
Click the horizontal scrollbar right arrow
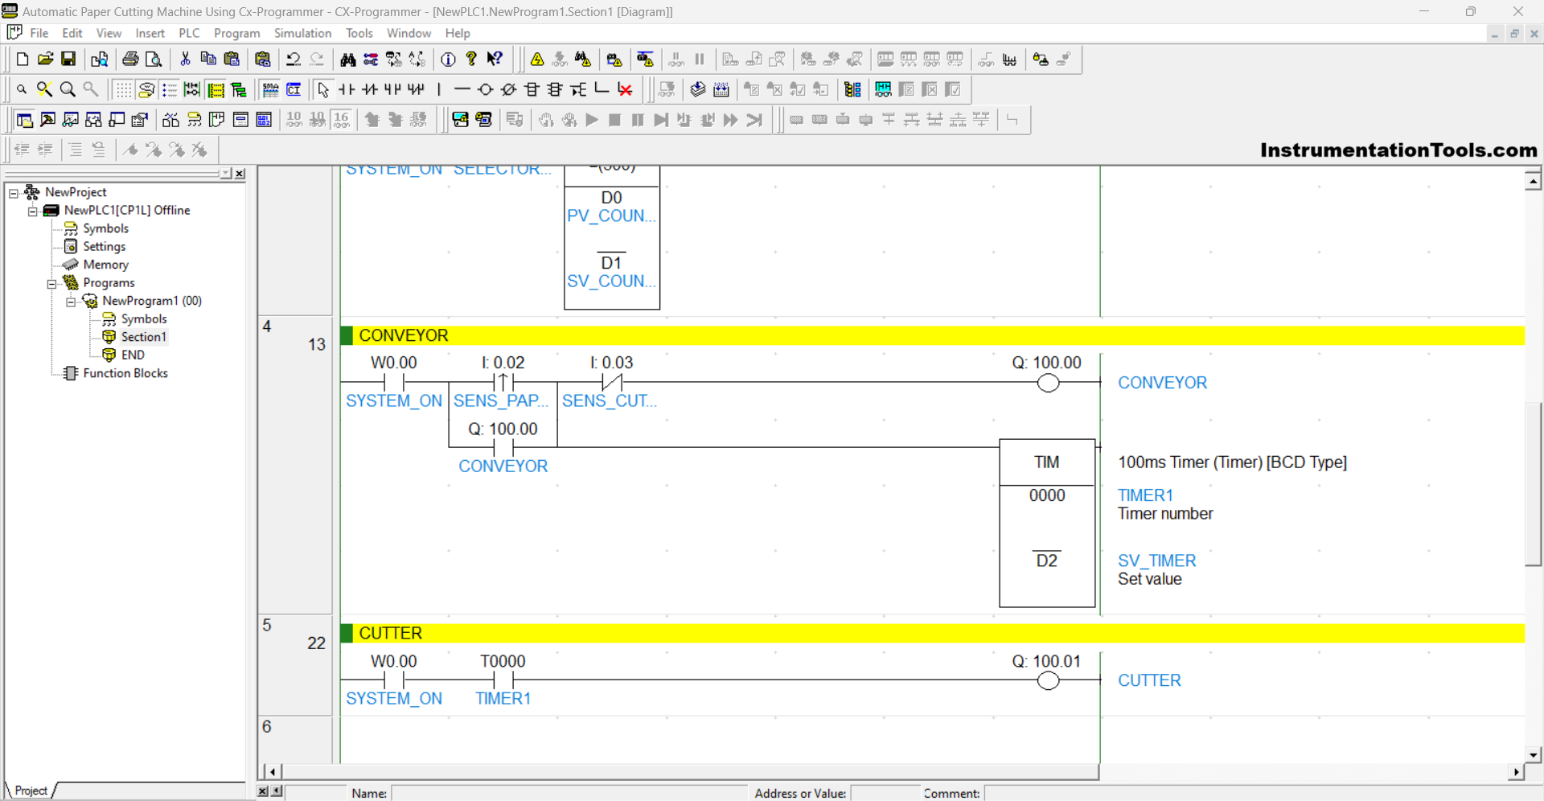[1516, 772]
